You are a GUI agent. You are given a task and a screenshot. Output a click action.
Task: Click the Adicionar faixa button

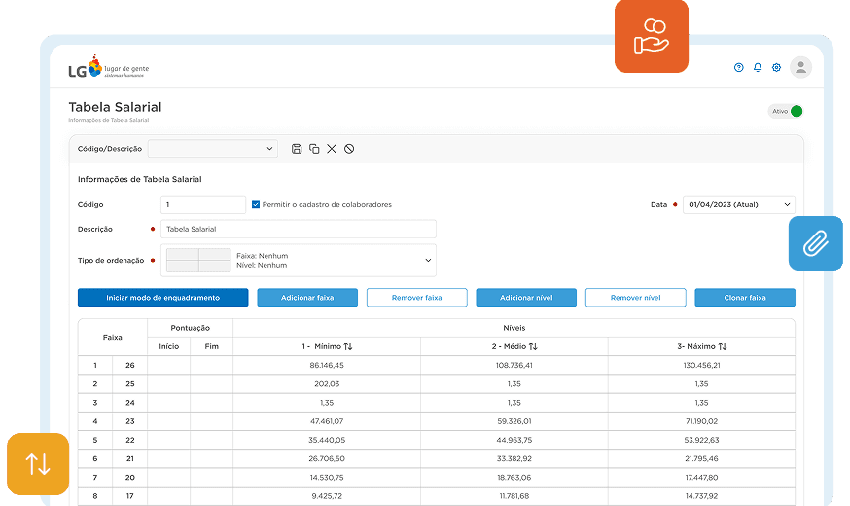click(307, 298)
